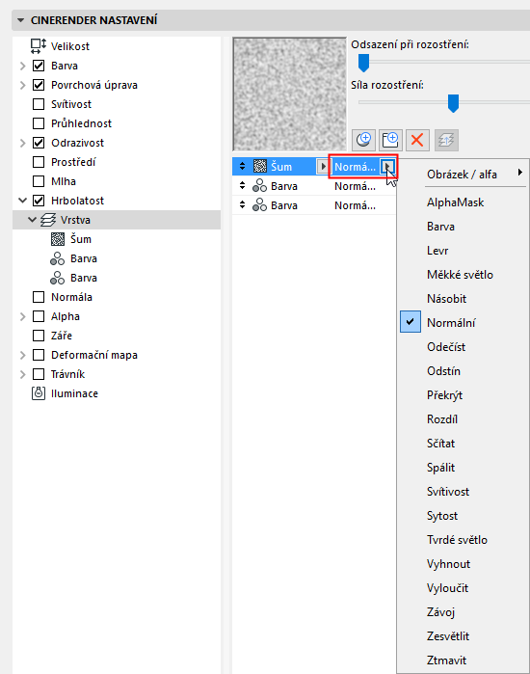This screenshot has height=674, width=530.
Task: Choose Měkké světlo blend mode
Action: [x=463, y=275]
